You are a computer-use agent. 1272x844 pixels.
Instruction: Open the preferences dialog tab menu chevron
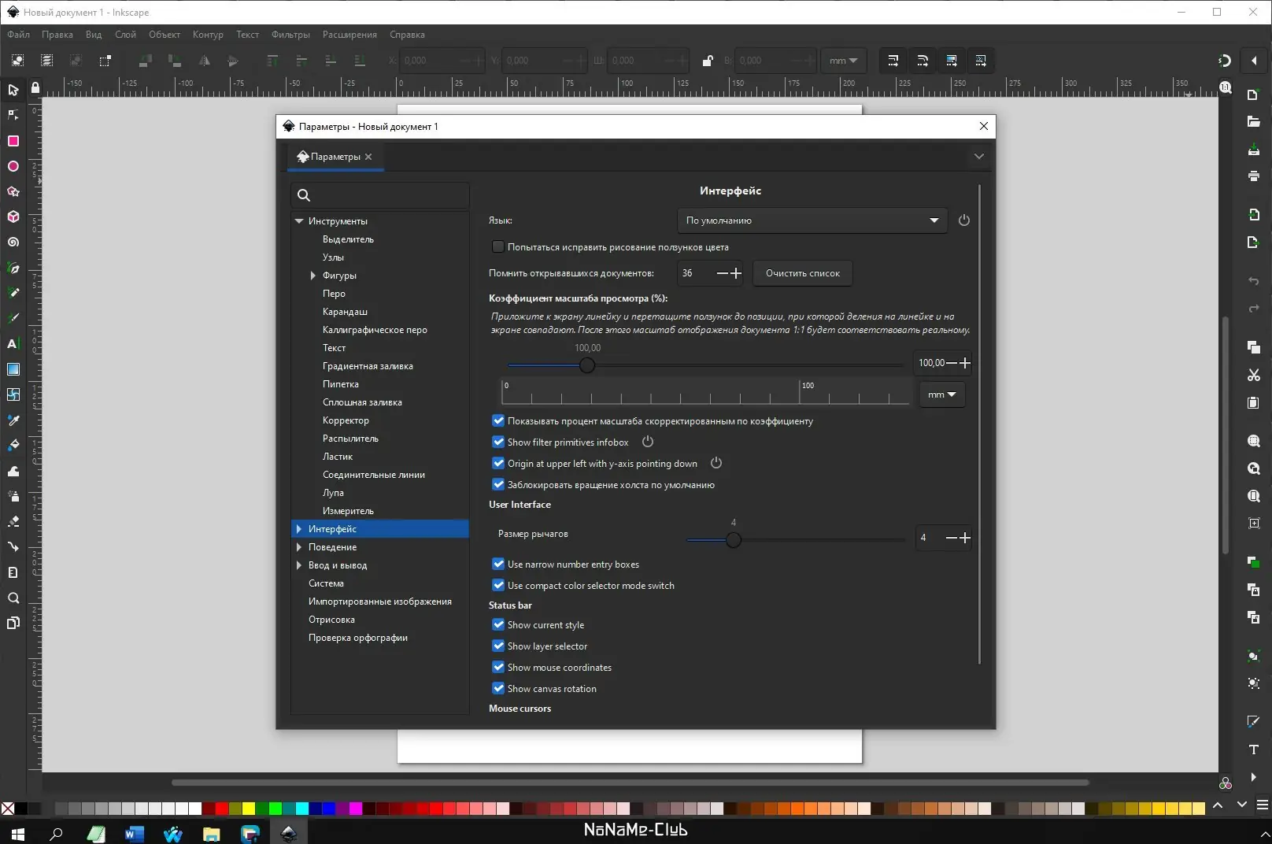979,157
